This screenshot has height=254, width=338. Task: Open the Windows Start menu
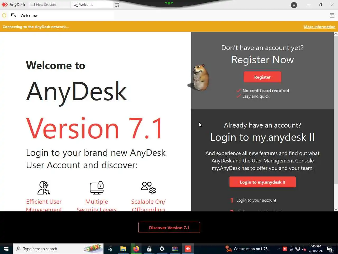6,249
